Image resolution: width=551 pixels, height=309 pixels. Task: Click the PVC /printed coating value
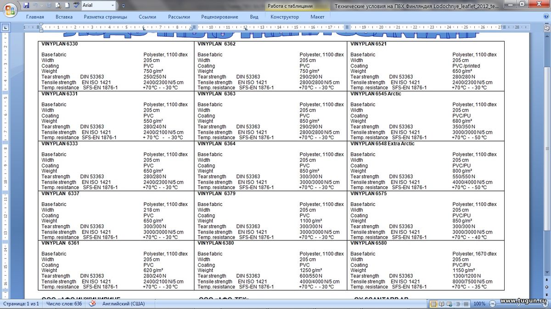coord(466,66)
